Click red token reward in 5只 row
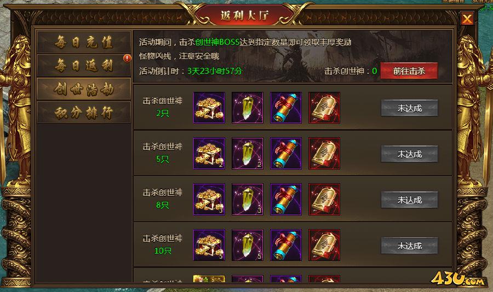 tap(324, 154)
